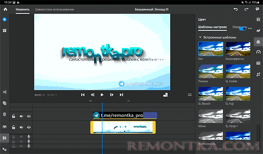The width and height of the screenshot is (263, 154).
Task: Apply the Киноэффекты color preset
Action: 238,49
